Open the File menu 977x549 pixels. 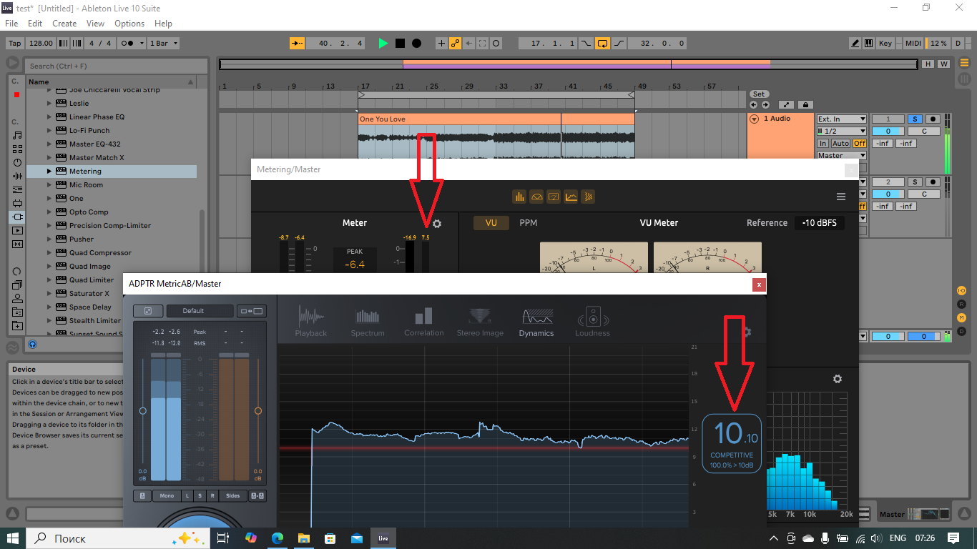(11, 24)
